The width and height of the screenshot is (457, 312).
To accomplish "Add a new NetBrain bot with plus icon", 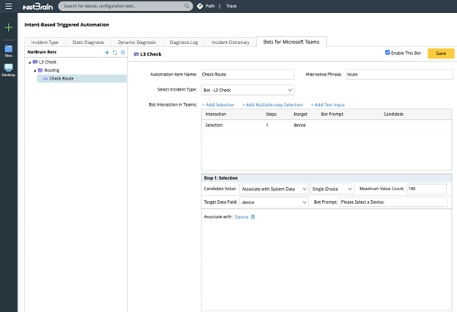I will click(x=107, y=53).
